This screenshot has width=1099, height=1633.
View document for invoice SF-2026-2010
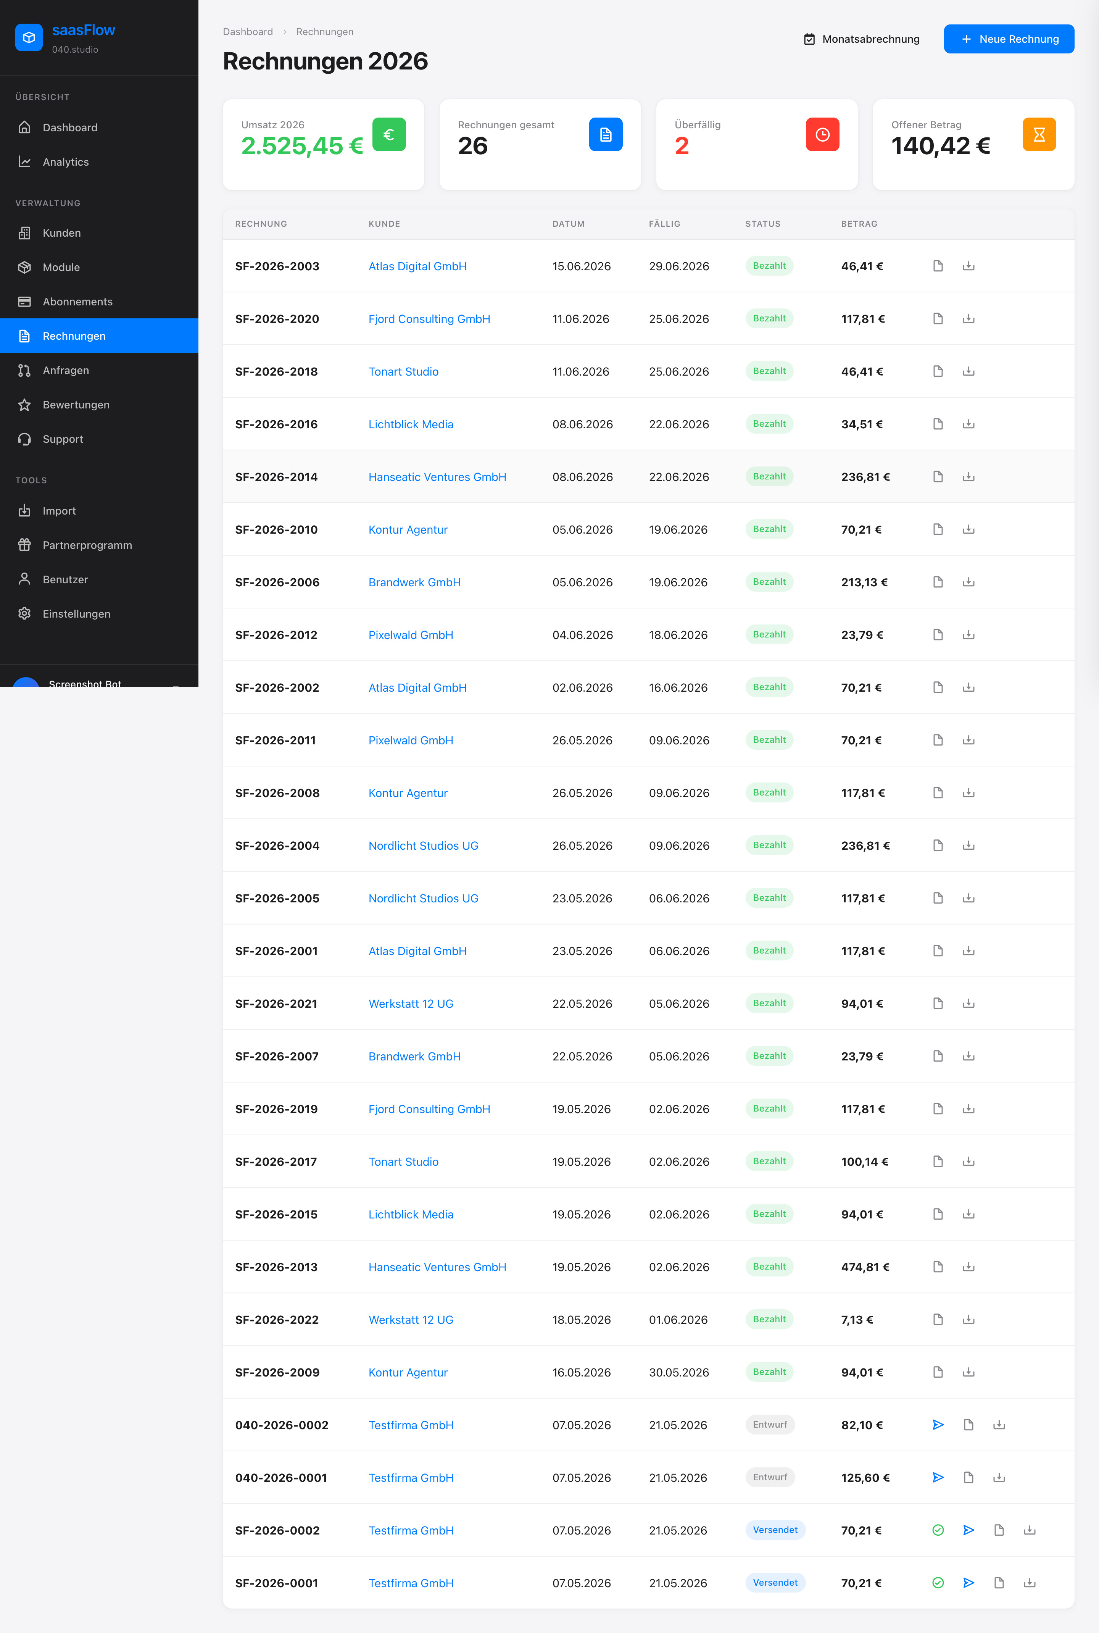coord(938,529)
